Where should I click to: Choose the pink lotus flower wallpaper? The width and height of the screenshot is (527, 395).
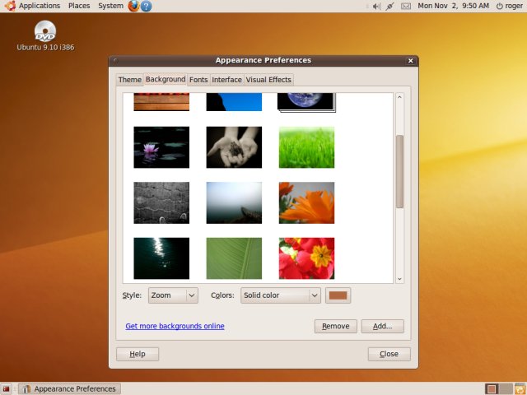tap(161, 147)
